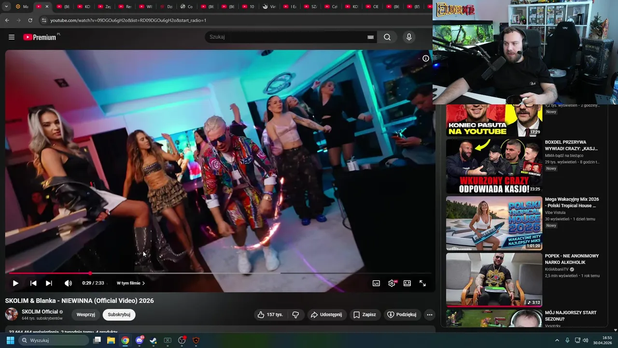Reload the page
The width and height of the screenshot is (618, 348).
(x=30, y=20)
